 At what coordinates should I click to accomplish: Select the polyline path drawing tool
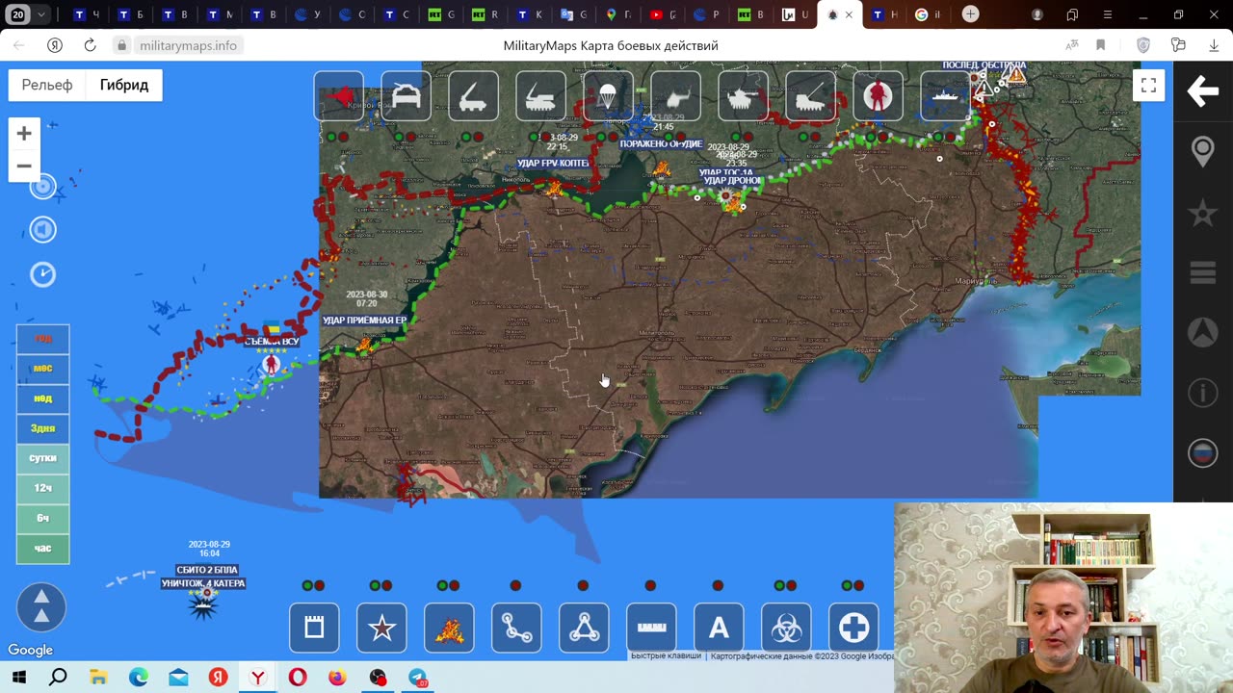[x=516, y=628]
